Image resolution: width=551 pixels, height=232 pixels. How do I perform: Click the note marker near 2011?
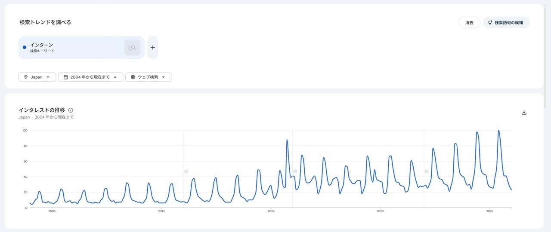tap(186, 171)
